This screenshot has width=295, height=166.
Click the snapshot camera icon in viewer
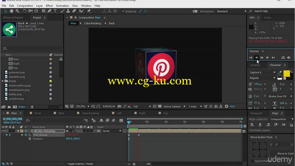[x=119, y=106]
